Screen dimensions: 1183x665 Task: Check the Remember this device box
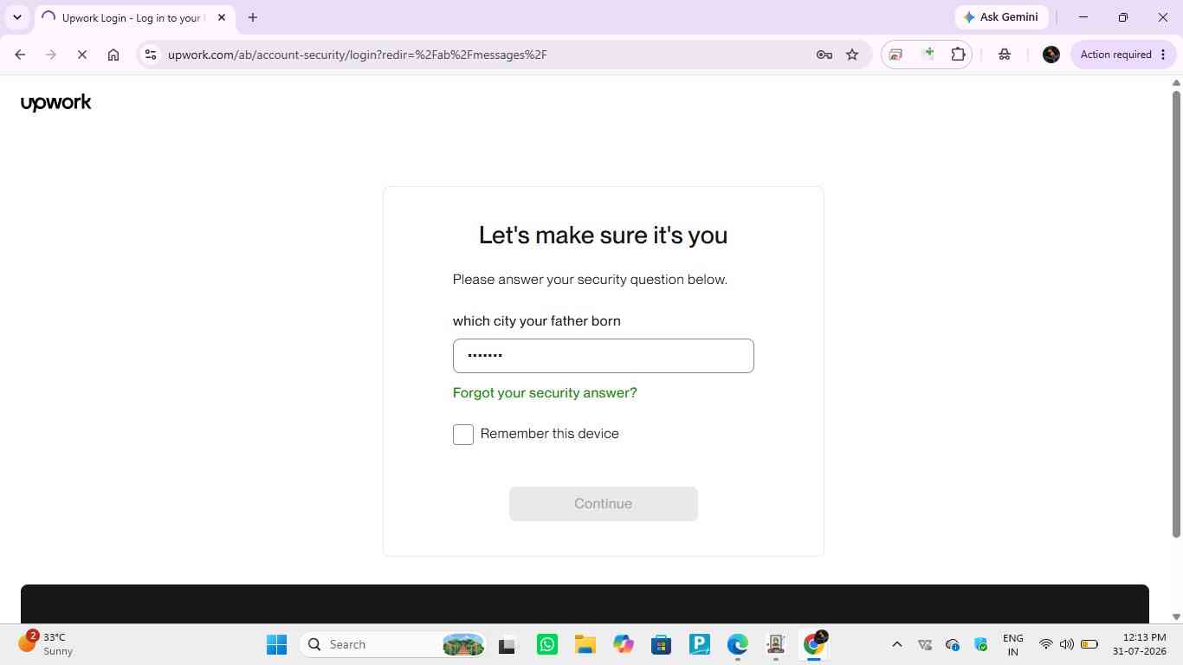463,435
